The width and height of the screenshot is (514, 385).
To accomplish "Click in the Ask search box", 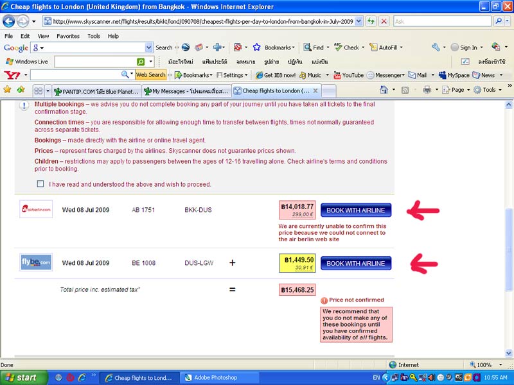I will [442, 22].
